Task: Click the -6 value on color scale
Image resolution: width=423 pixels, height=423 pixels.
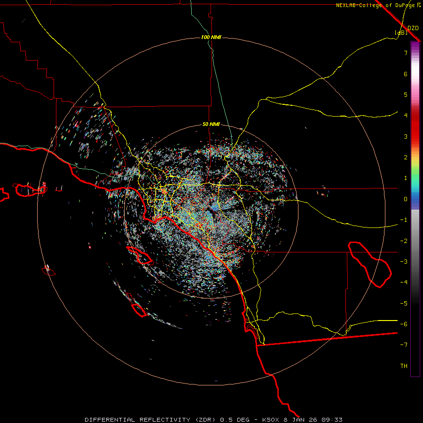Action: [404, 324]
